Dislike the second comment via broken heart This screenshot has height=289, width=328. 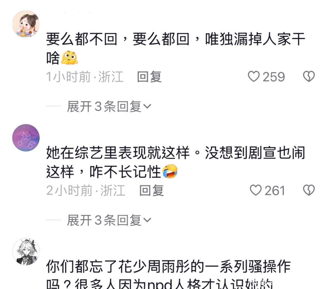(x=309, y=190)
